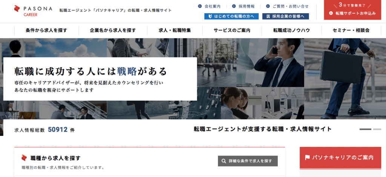This screenshot has height=177, width=386.
Task: Open the 企業名から求人を探す menu
Action: point(113,31)
